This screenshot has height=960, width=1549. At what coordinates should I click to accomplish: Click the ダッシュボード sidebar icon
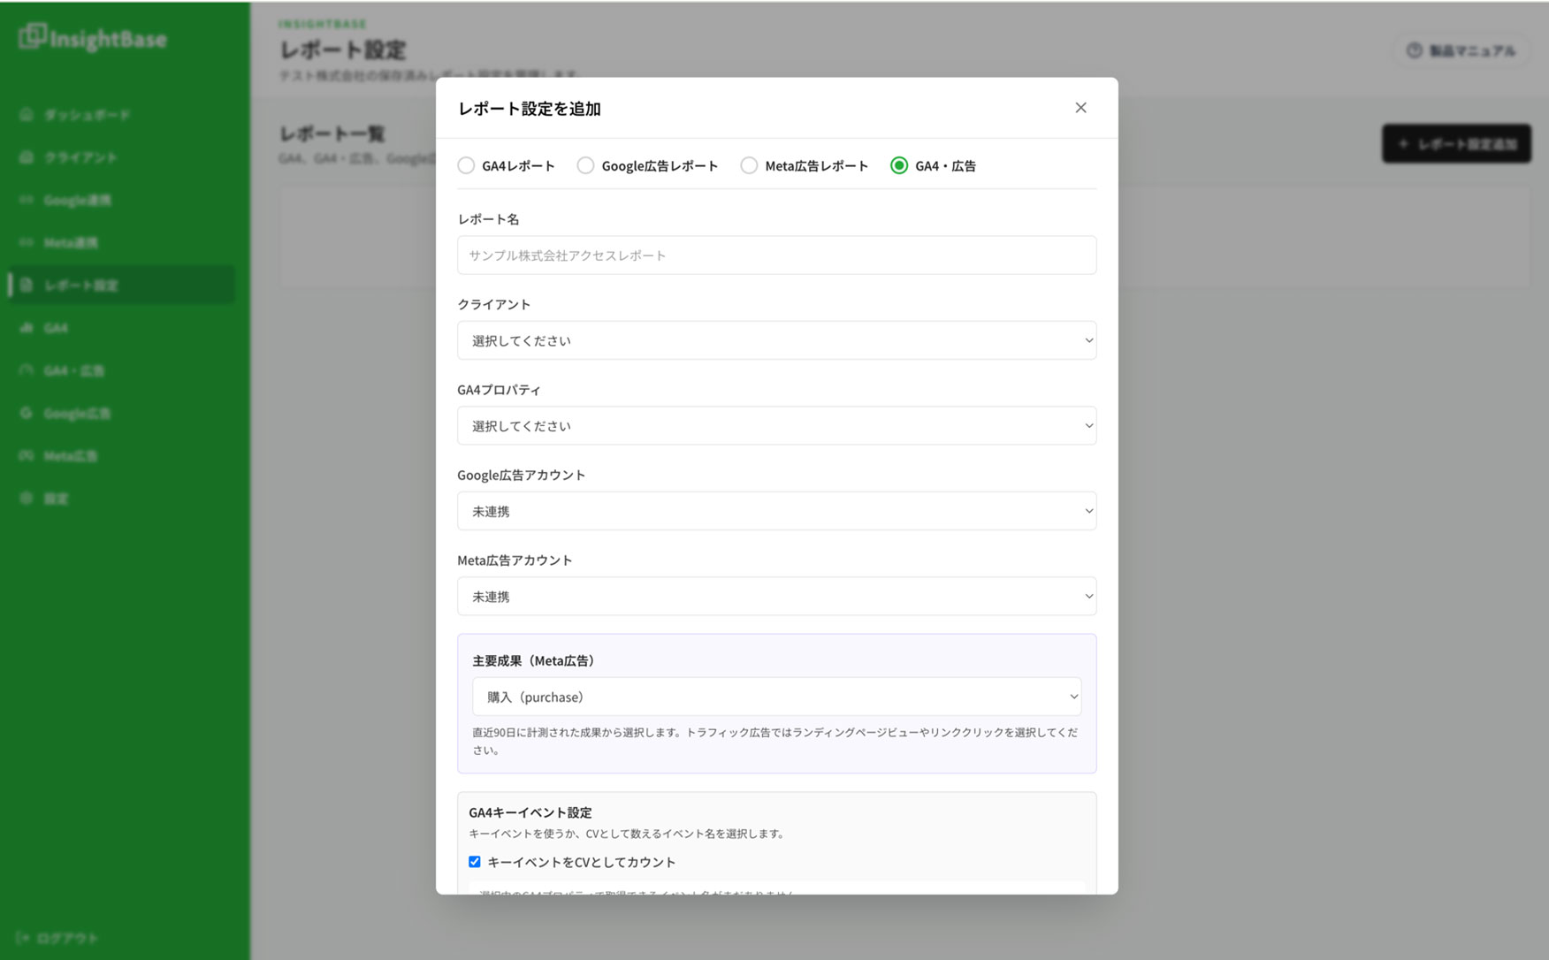(x=26, y=114)
